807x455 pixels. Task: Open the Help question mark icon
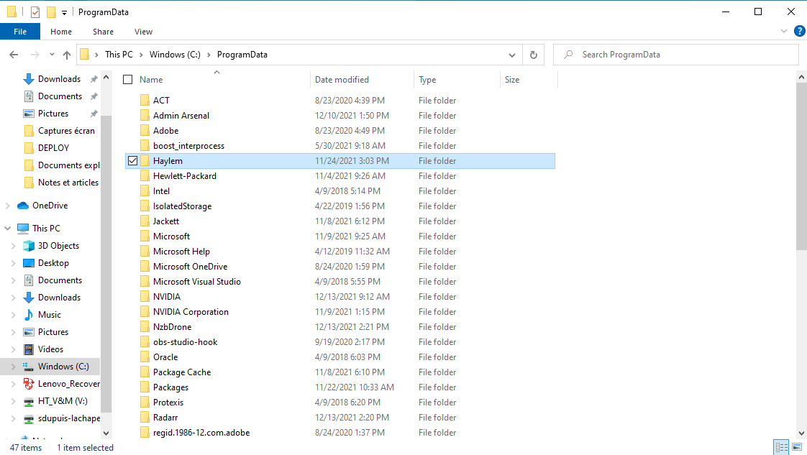799,32
